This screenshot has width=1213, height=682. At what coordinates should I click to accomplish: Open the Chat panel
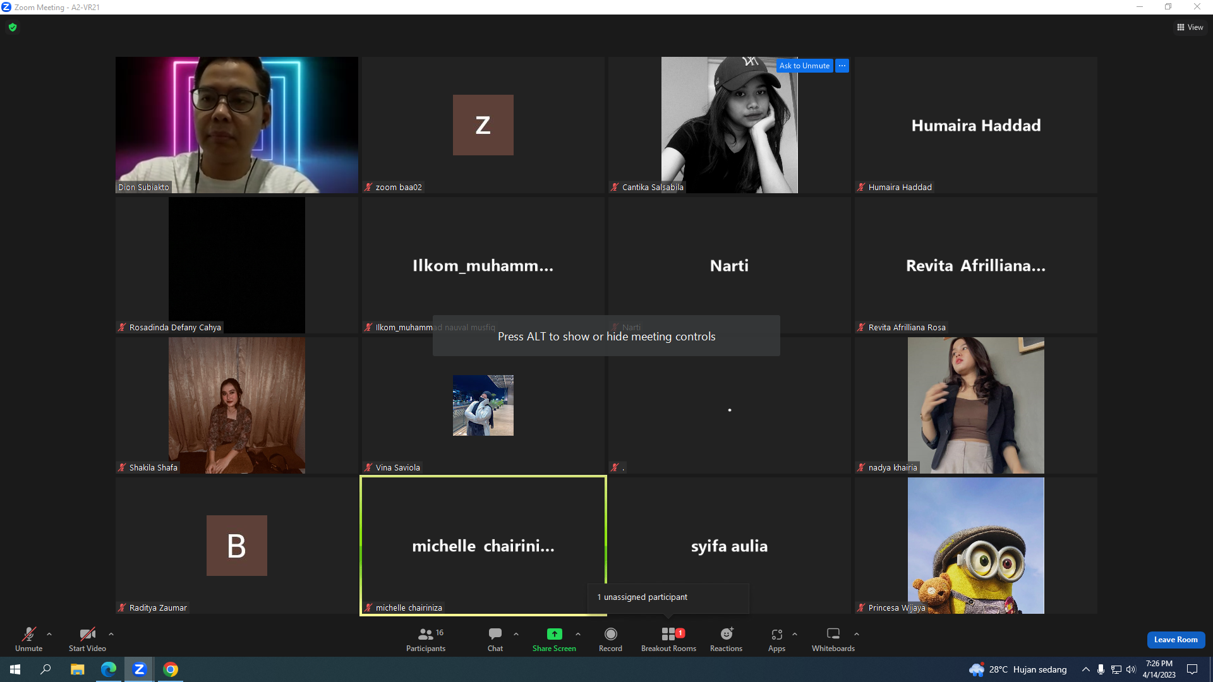click(x=495, y=639)
